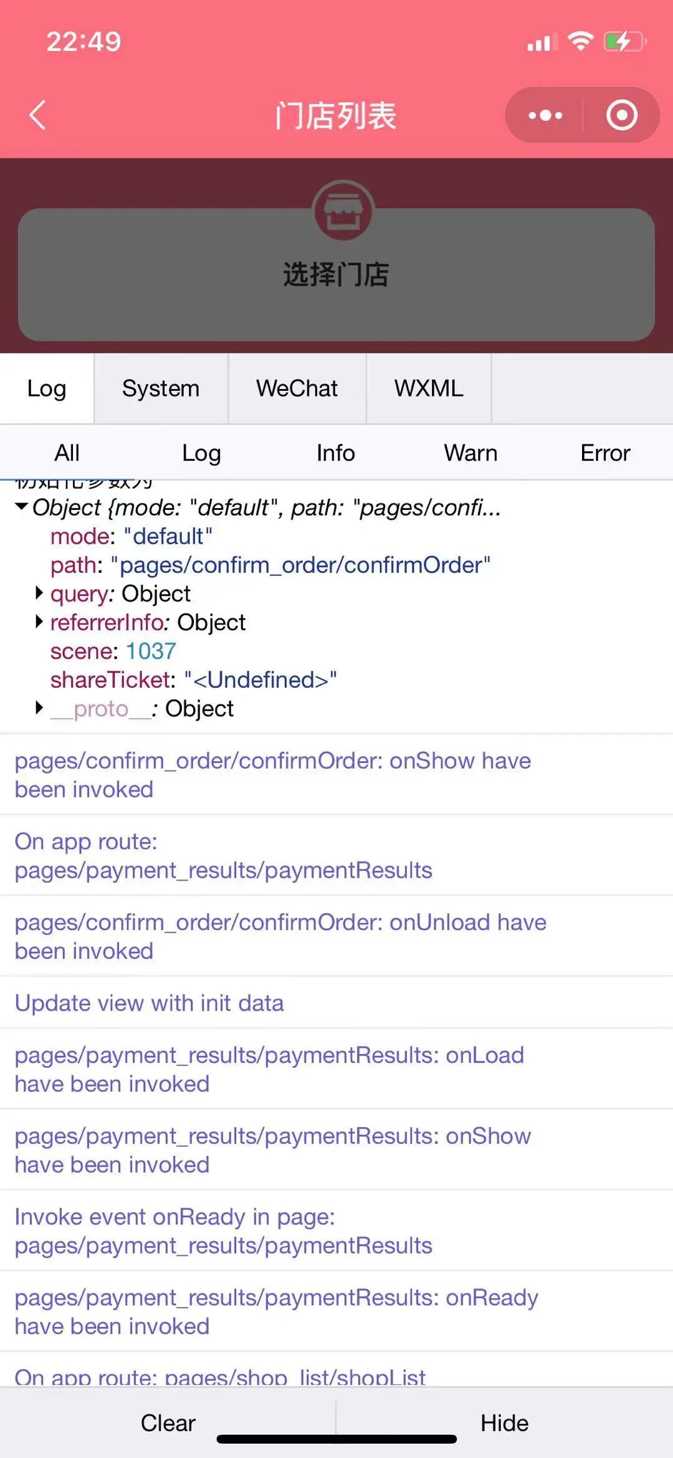Collapse the Object mode default entry

click(22, 507)
